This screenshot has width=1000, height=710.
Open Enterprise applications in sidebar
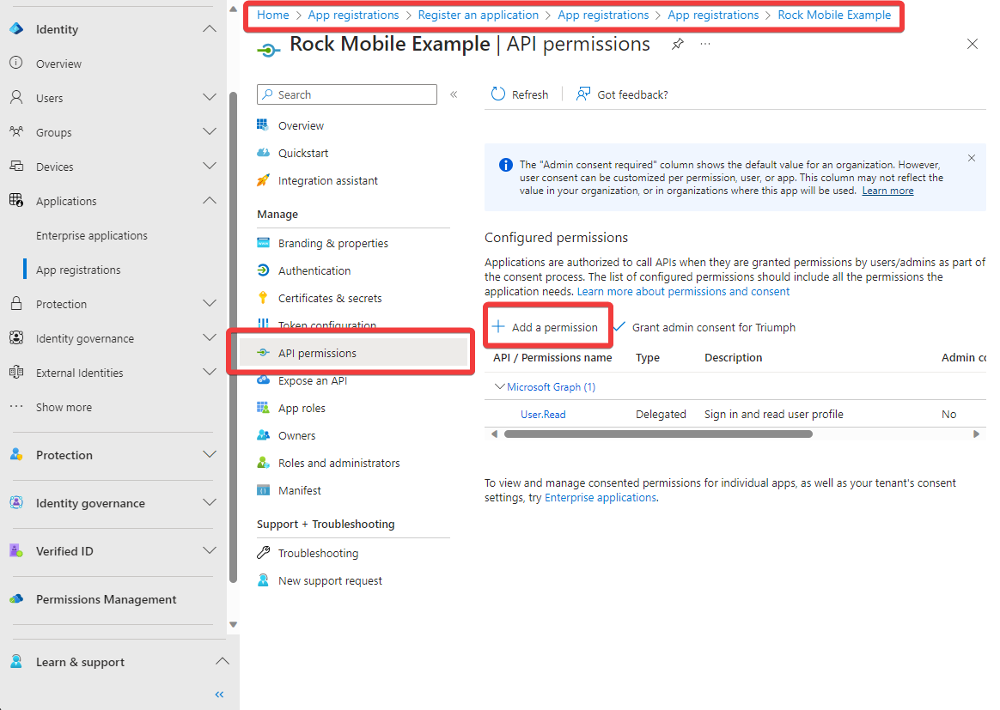(92, 235)
